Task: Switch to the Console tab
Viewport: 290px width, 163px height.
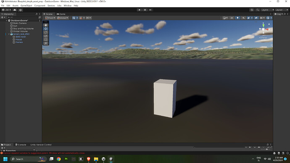Action: coord(21,145)
